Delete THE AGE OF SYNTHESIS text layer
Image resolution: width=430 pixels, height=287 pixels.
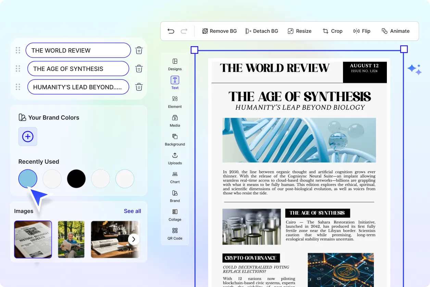[x=139, y=68]
